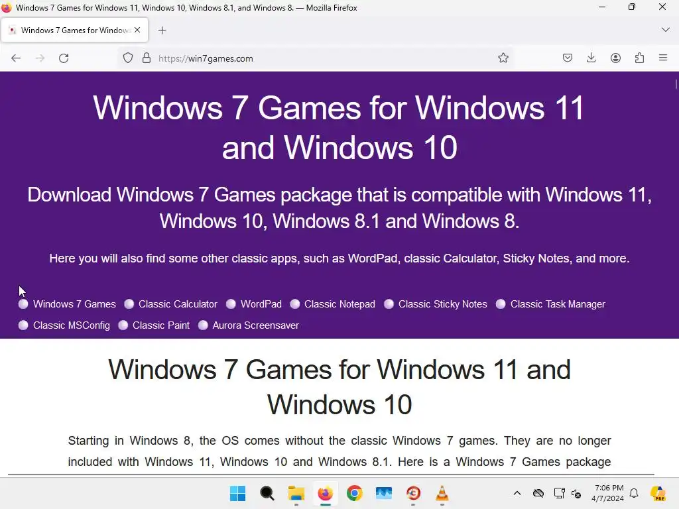Image resolution: width=679 pixels, height=509 pixels.
Task: Open the PRE badge tray icon
Action: 658,493
